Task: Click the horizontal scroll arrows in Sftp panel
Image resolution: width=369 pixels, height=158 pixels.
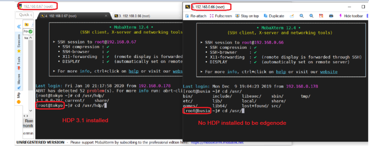Action: click(26, 116)
